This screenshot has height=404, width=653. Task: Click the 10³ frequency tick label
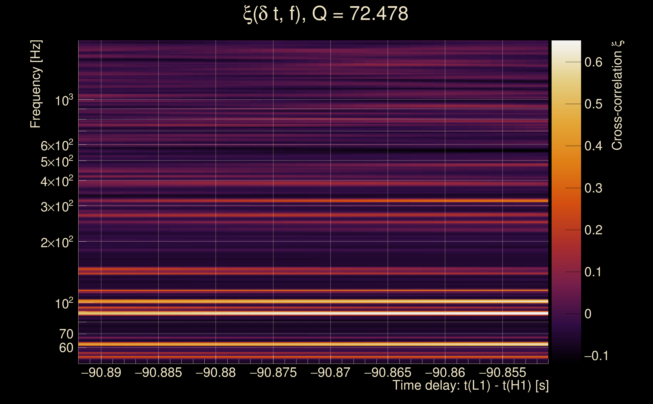pyautogui.click(x=64, y=101)
